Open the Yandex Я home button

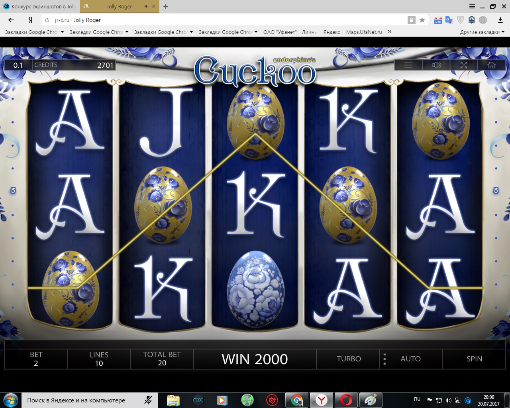click(x=30, y=20)
